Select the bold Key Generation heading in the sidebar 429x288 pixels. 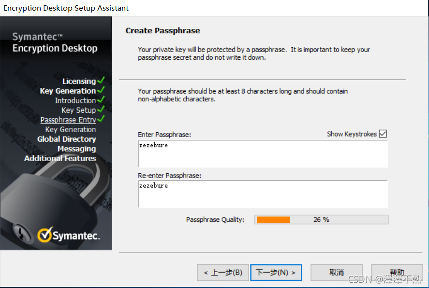tap(68, 91)
